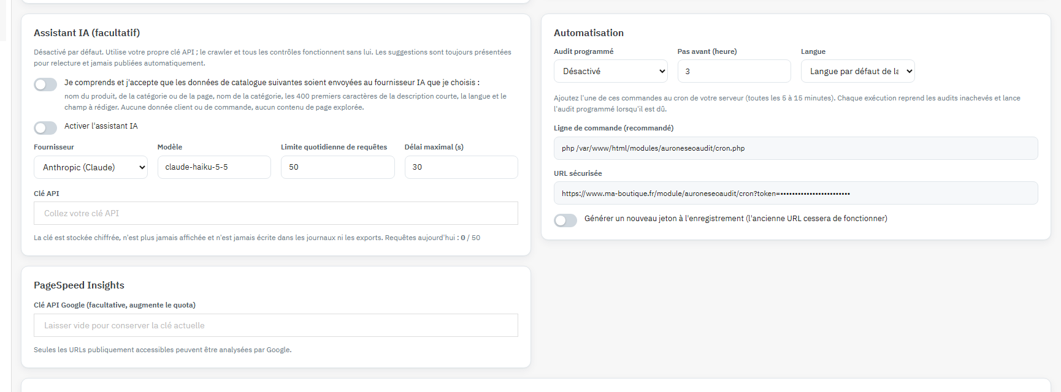Click the cron instructions "Ajoutez l'une de ces commandes" text
The image size is (1061, 392).
coord(787,104)
